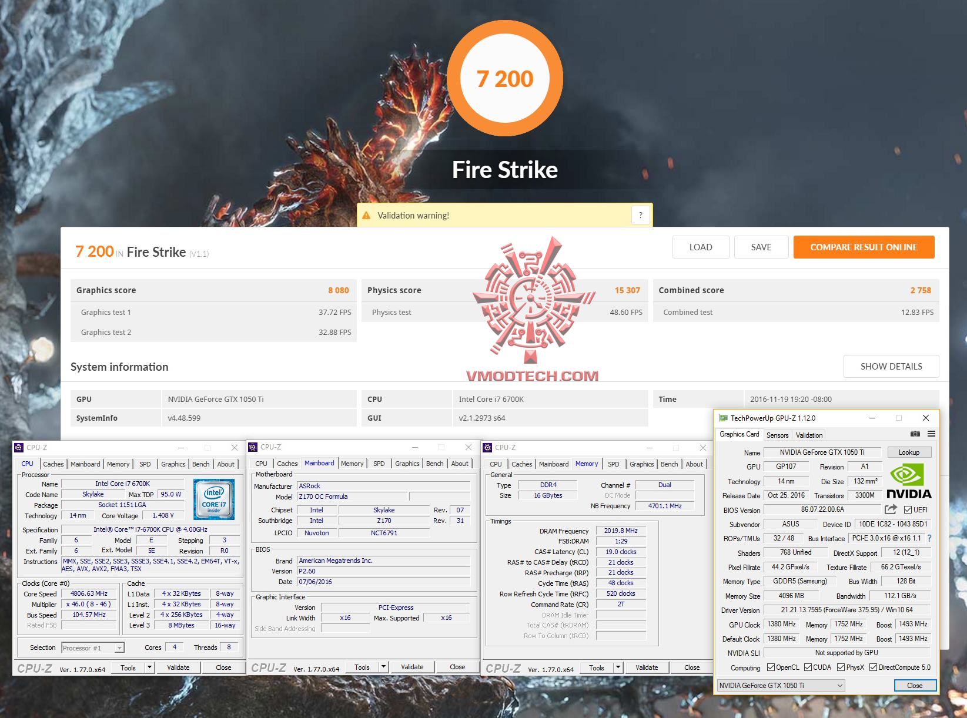Screen dimensions: 967x718
Task: Click COMPARE RESULT ONLINE
Action: point(864,247)
